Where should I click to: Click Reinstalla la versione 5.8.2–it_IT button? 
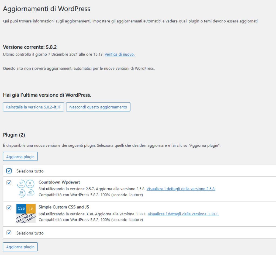coord(33,107)
